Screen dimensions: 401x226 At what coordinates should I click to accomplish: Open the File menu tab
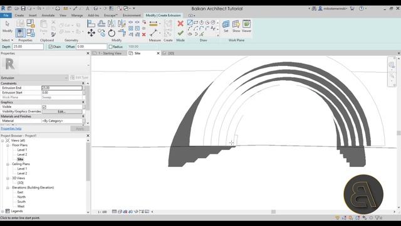[x=6, y=15]
